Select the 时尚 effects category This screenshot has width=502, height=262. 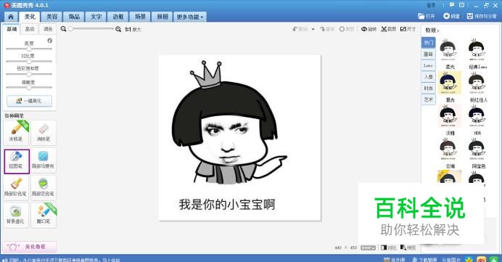point(428,88)
